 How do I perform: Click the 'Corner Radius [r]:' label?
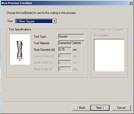(44, 56)
